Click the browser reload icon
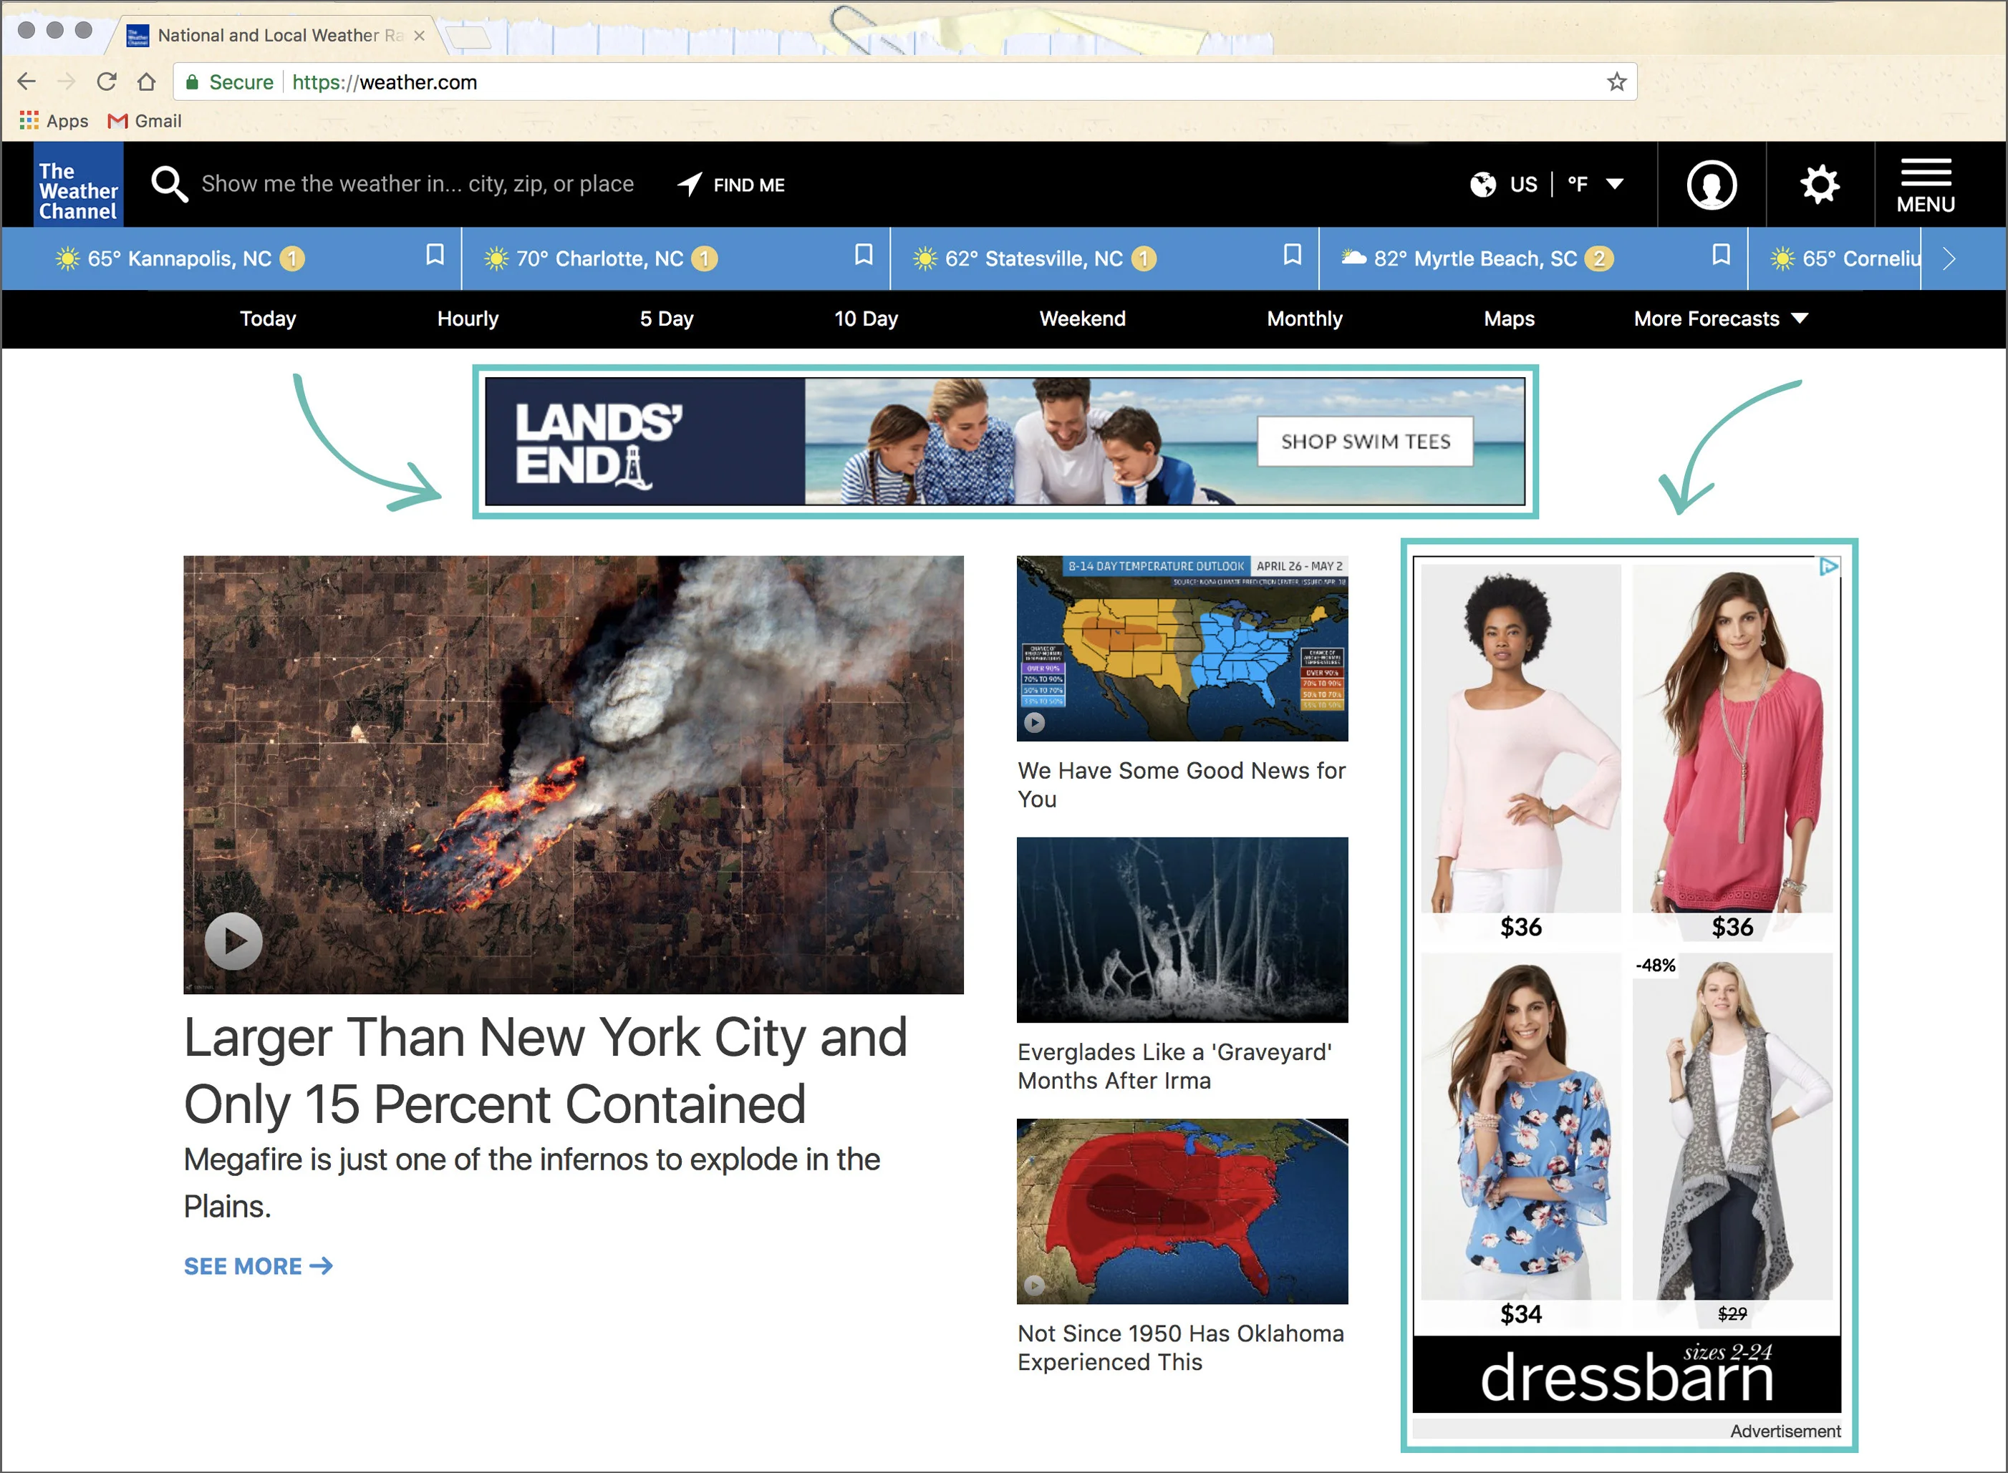The height and width of the screenshot is (1473, 2008). point(107,82)
